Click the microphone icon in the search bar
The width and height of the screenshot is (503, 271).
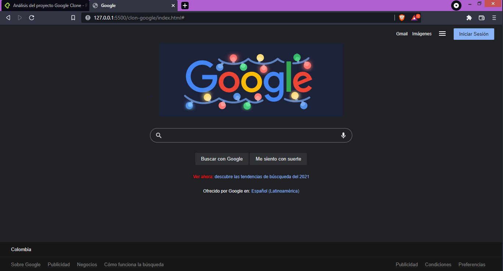[x=343, y=135]
